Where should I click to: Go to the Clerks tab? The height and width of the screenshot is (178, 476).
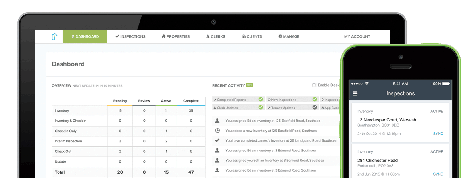(215, 36)
